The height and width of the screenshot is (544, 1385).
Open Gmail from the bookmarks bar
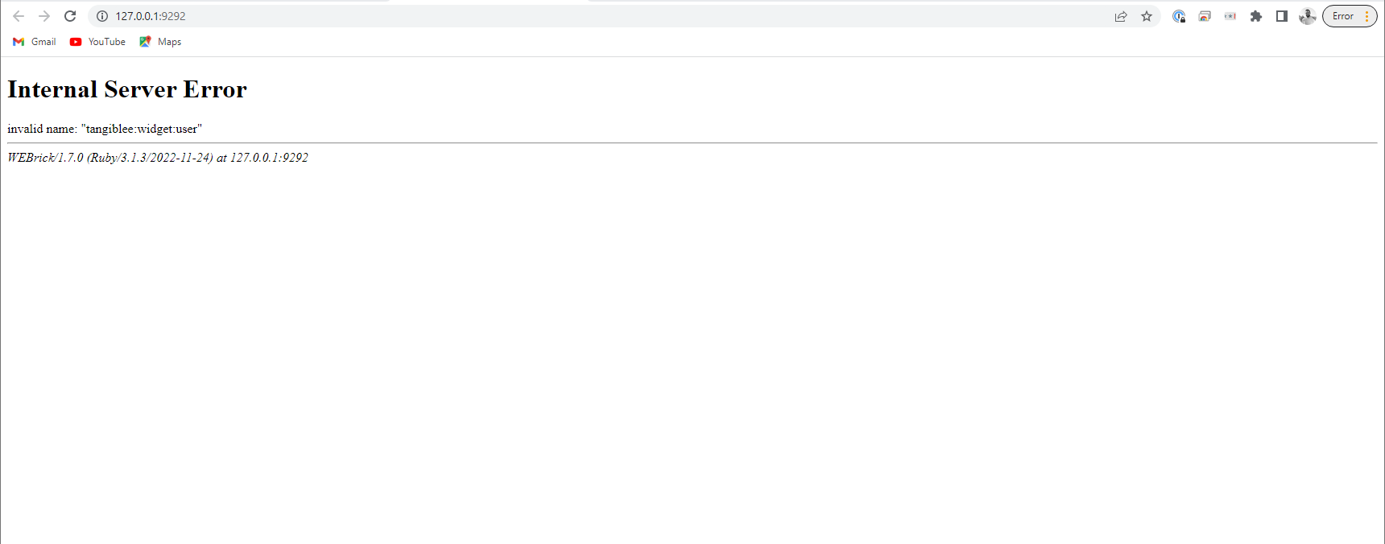pyautogui.click(x=34, y=41)
